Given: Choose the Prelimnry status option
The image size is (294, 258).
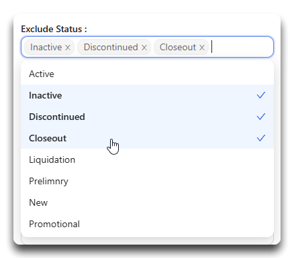Looking at the screenshot, I should (x=147, y=181).
